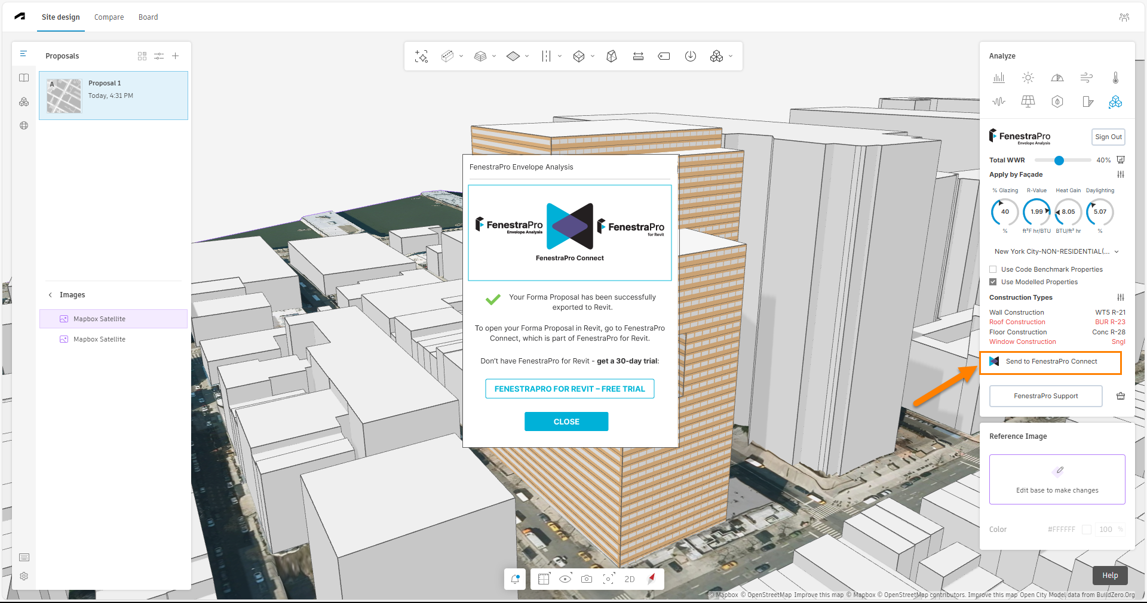The width and height of the screenshot is (1147, 603).
Task: Open microclimate thermometer analysis
Action: coord(1116,78)
